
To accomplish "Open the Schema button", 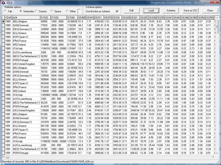I will tap(171, 10).
